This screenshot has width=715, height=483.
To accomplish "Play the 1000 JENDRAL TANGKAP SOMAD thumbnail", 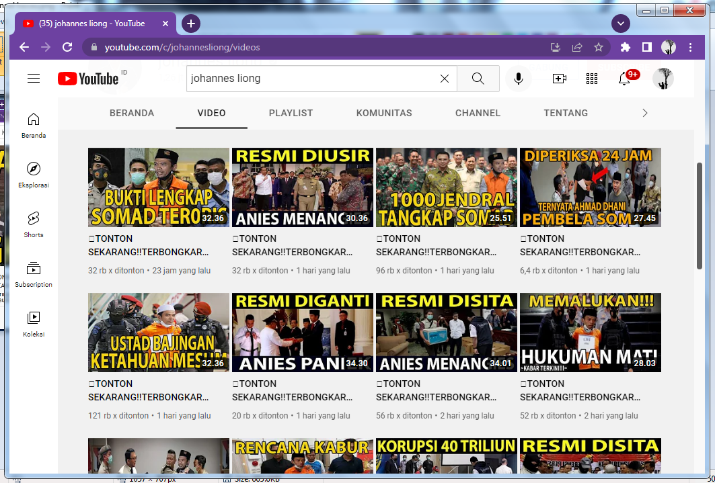I will point(447,187).
